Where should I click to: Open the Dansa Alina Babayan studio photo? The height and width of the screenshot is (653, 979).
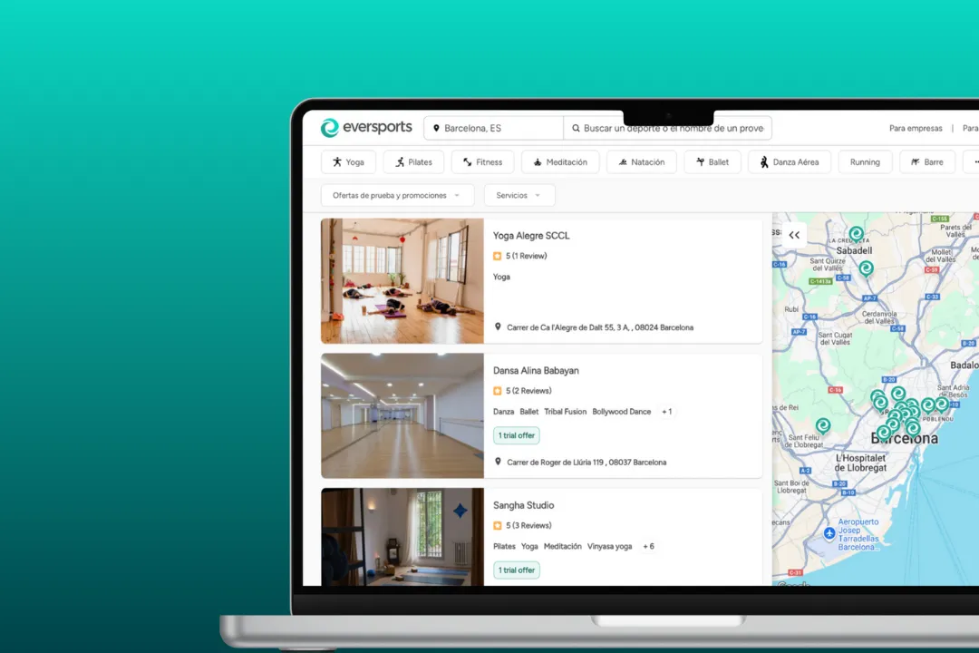[x=402, y=415]
